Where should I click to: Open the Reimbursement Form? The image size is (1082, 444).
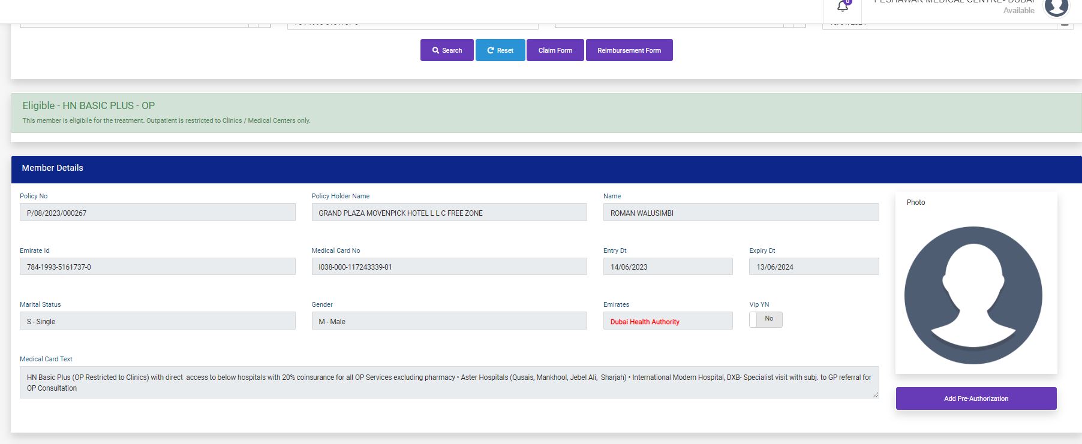[629, 50]
